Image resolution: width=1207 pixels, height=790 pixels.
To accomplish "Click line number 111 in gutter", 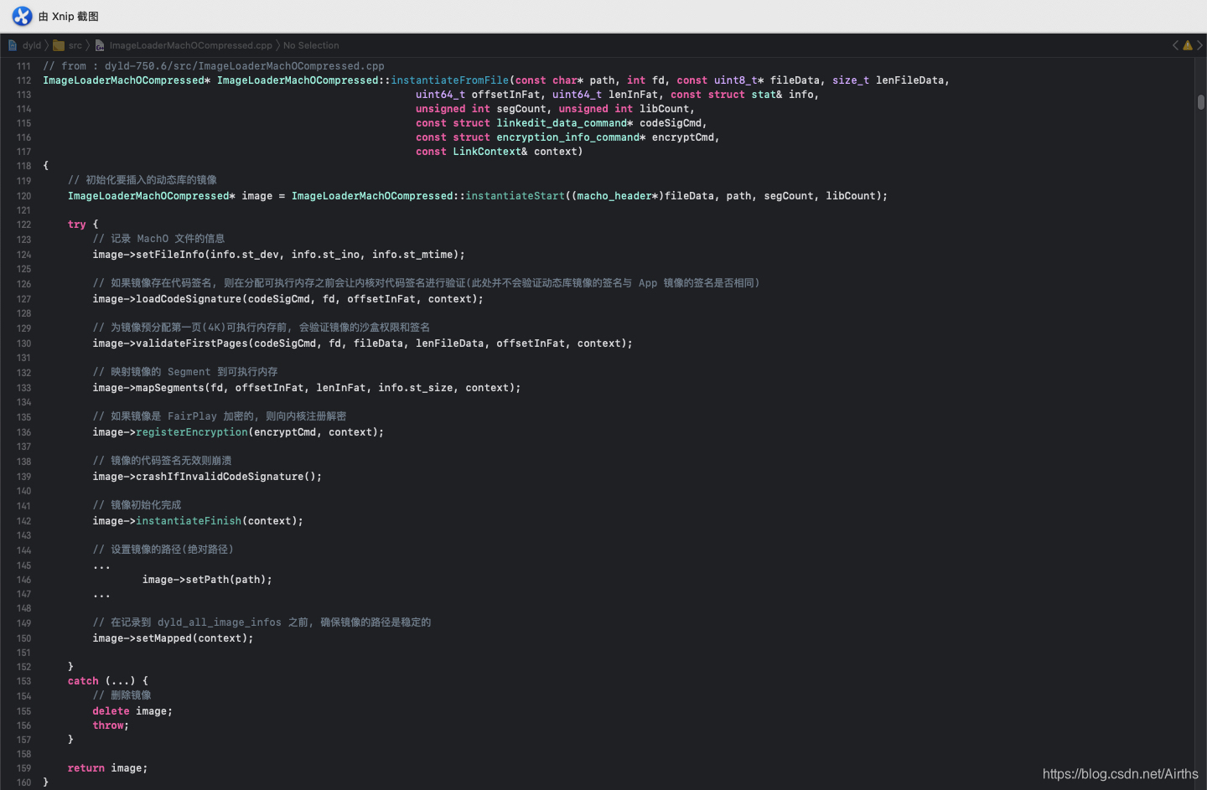I will pos(23,66).
